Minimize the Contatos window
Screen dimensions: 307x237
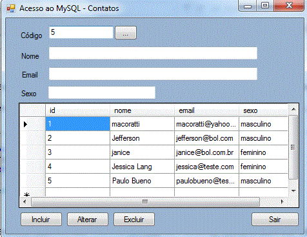[248, 6]
